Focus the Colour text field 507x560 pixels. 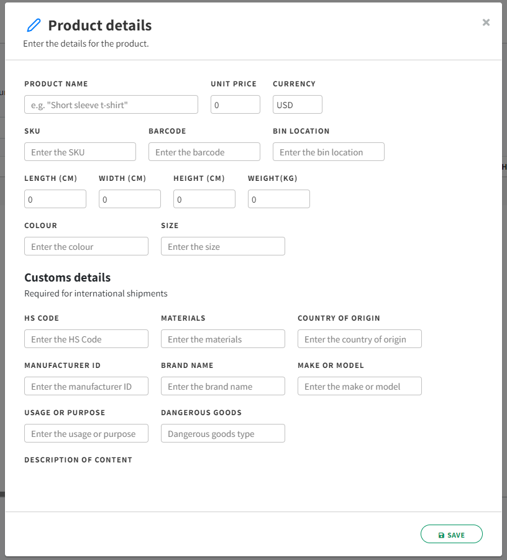pyautogui.click(x=86, y=246)
